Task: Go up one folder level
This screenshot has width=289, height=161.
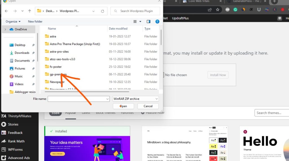Action: coord(29,11)
